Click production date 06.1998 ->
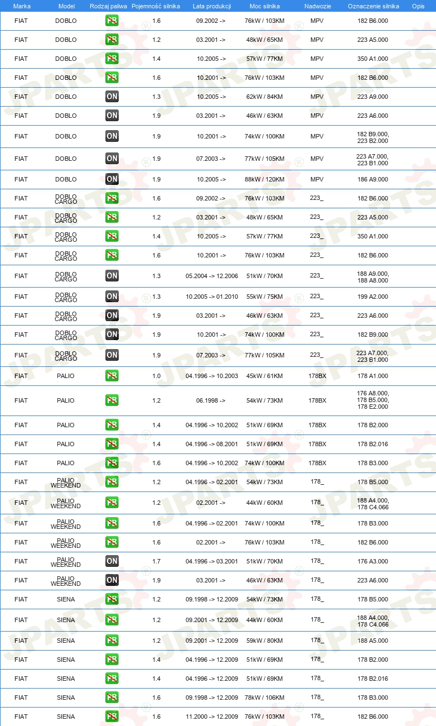This screenshot has height=726, width=436. point(211,400)
